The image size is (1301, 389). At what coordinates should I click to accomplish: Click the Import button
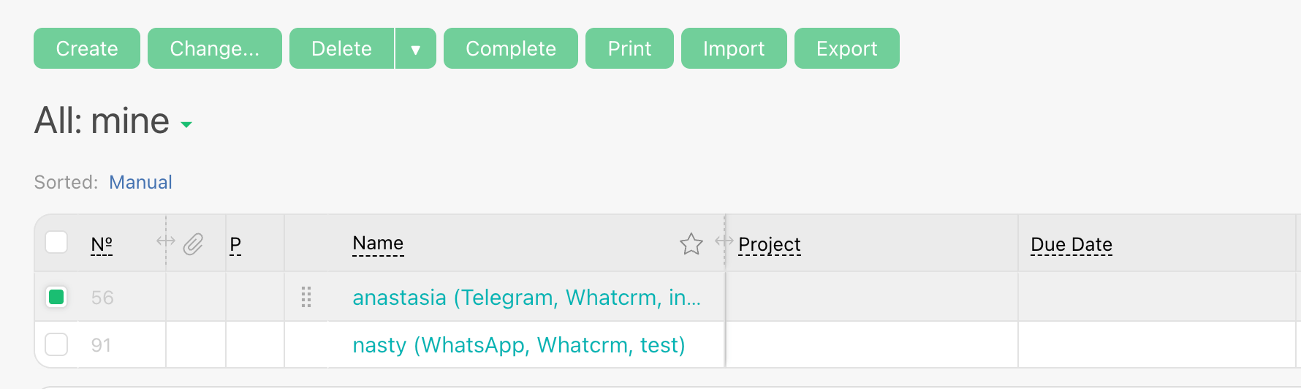[733, 49]
